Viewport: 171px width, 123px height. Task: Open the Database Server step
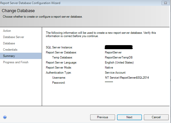click(x=13, y=37)
